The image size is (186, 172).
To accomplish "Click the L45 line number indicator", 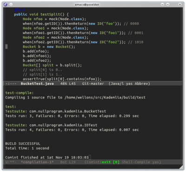I will click(72, 83).
